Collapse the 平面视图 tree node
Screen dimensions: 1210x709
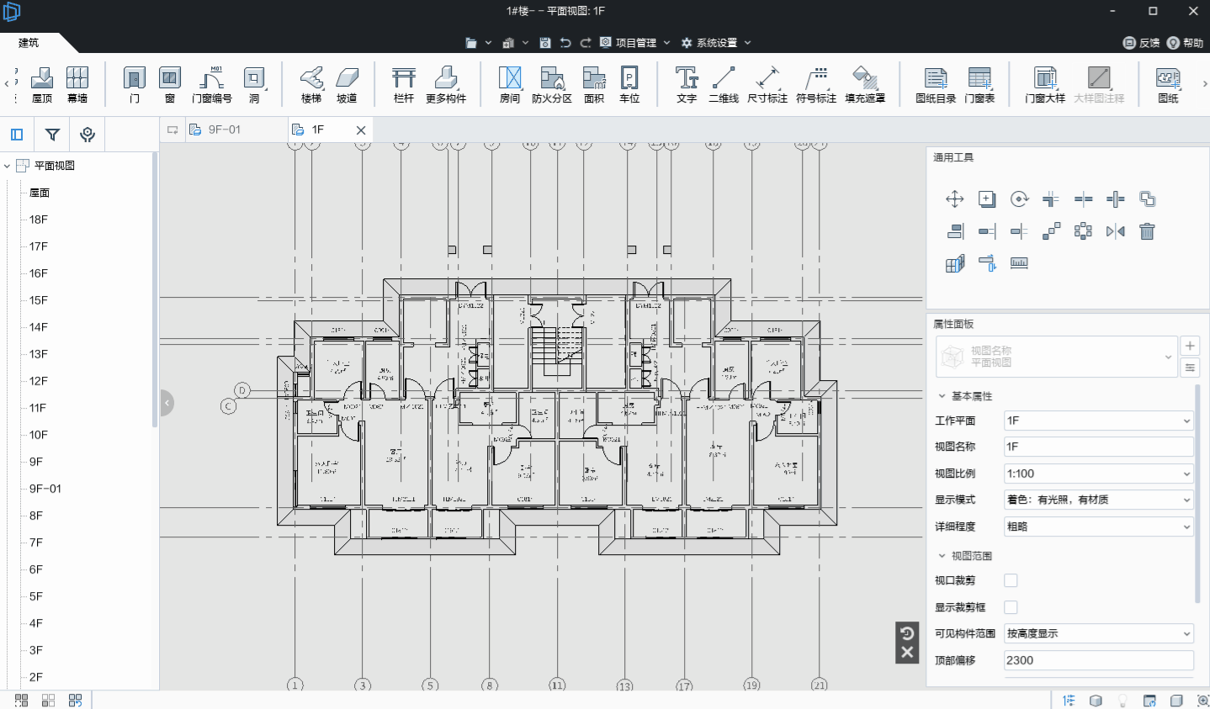click(x=8, y=166)
